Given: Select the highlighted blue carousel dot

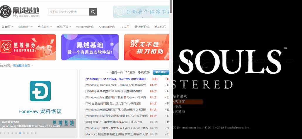Looking at the screenshot, I should 20,133.
